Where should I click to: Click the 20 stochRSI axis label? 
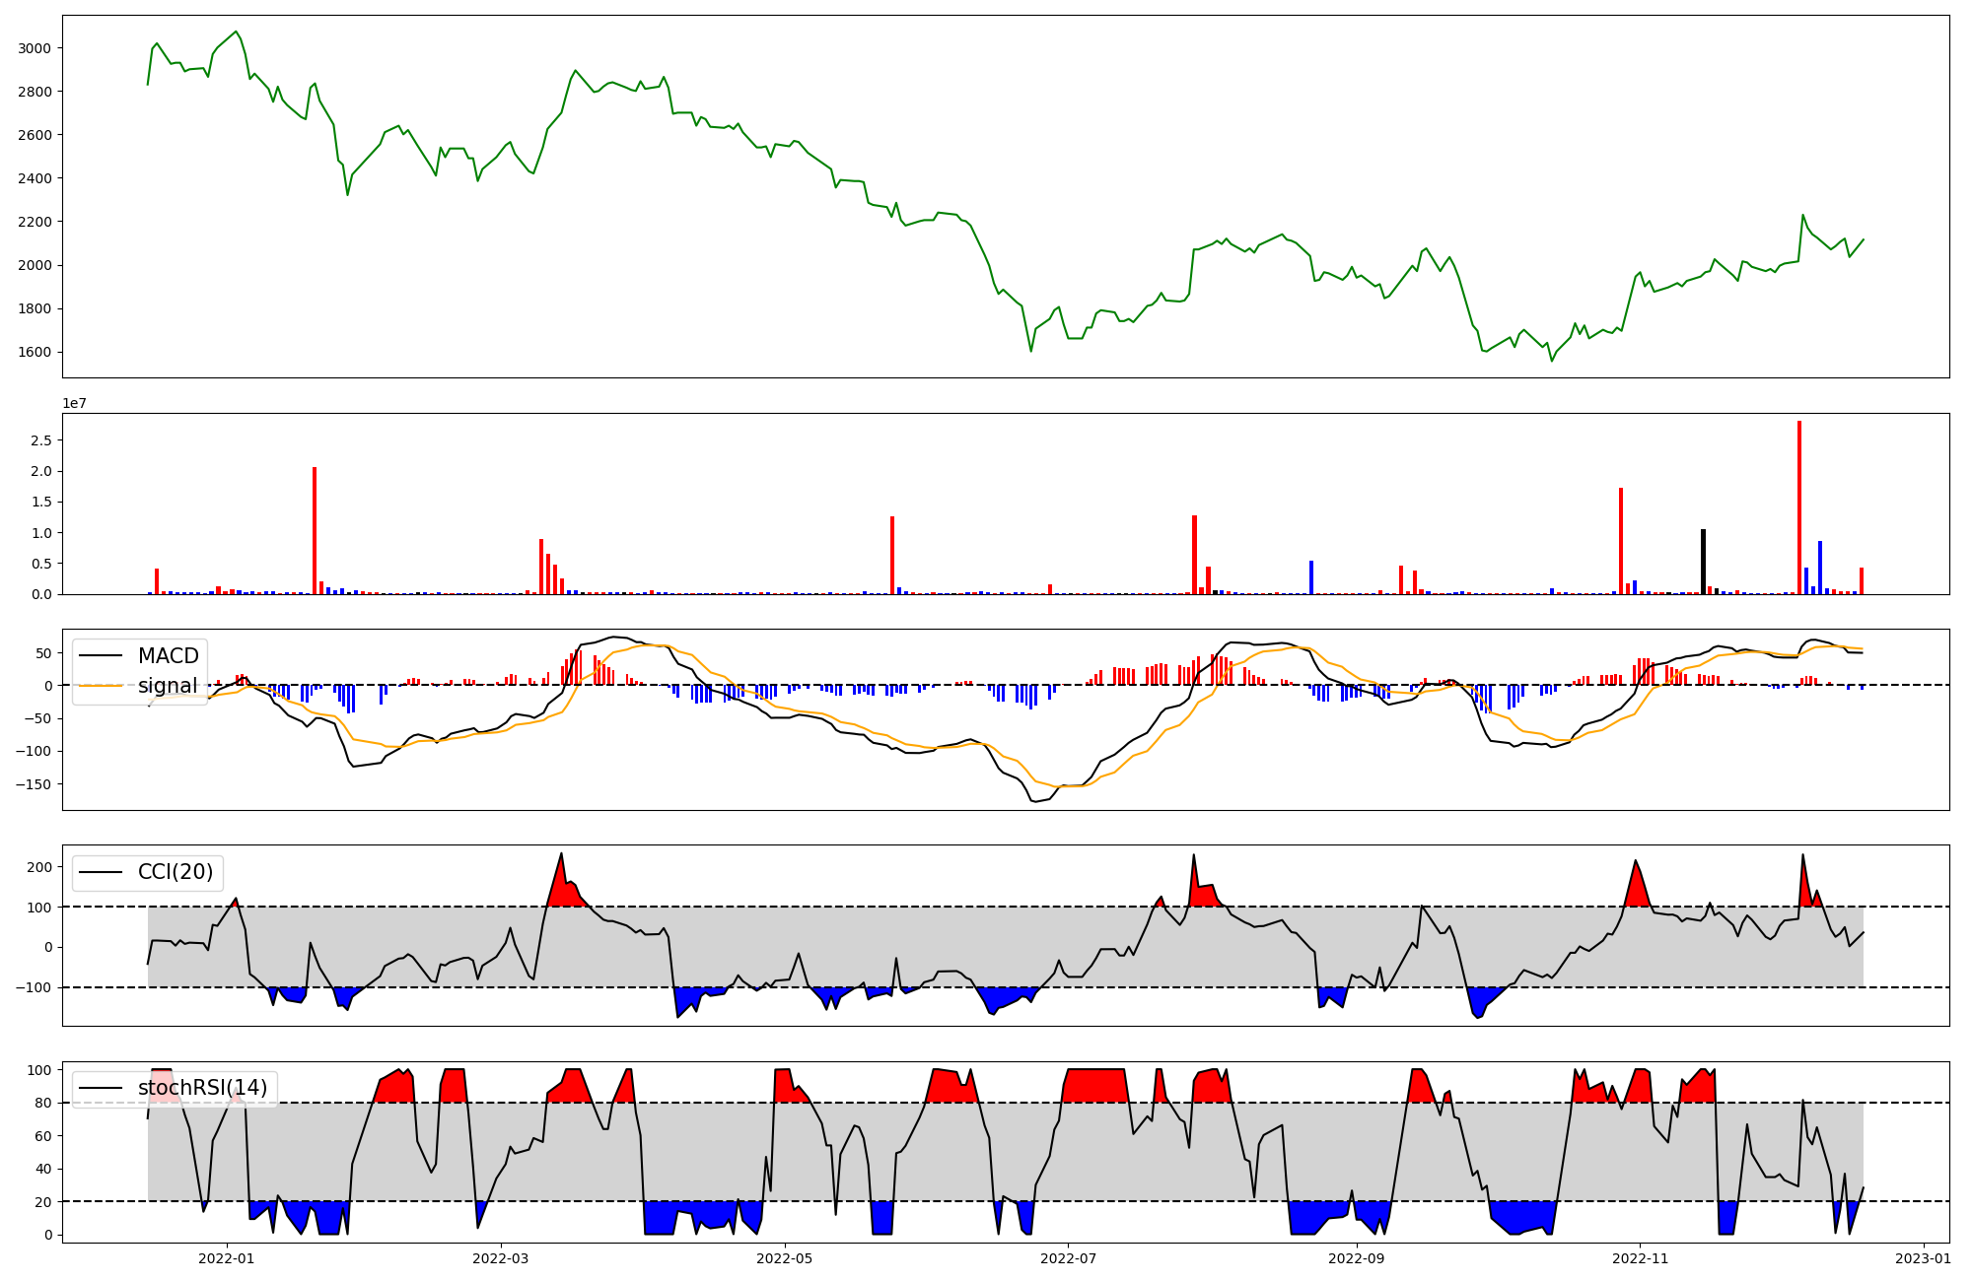click(44, 1202)
